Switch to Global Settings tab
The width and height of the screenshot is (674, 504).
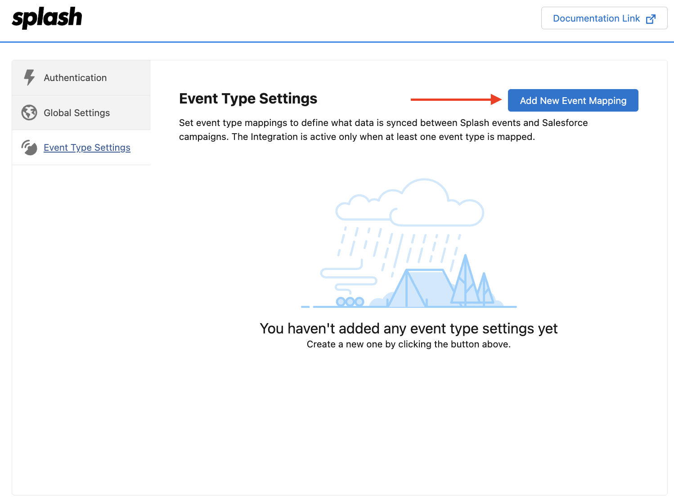coord(81,112)
